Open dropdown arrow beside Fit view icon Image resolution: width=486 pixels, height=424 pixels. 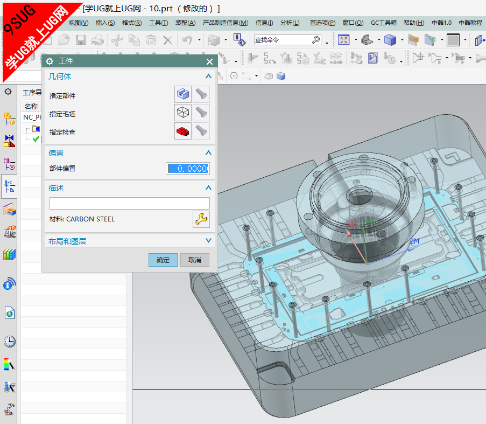click(x=356, y=40)
